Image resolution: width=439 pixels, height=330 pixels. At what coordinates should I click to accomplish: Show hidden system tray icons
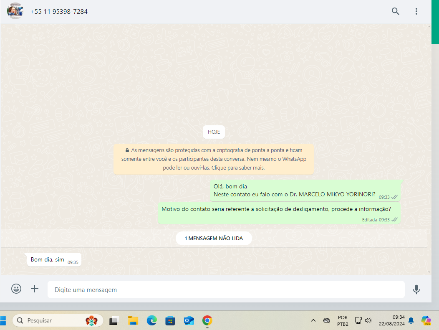313,320
